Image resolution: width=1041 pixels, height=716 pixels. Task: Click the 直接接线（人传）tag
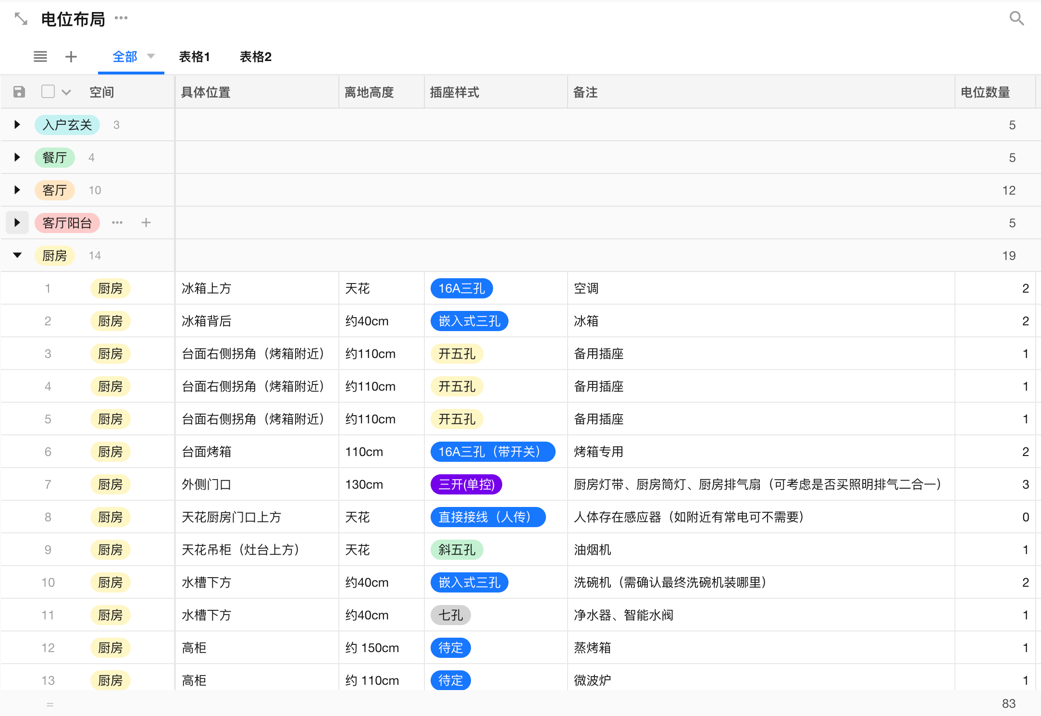point(488,517)
